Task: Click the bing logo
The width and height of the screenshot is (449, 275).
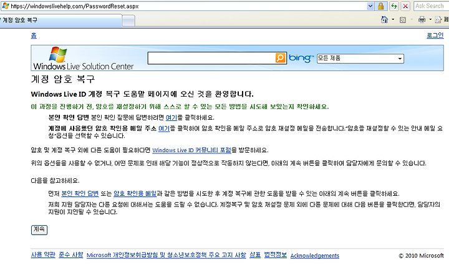Action: pos(301,58)
